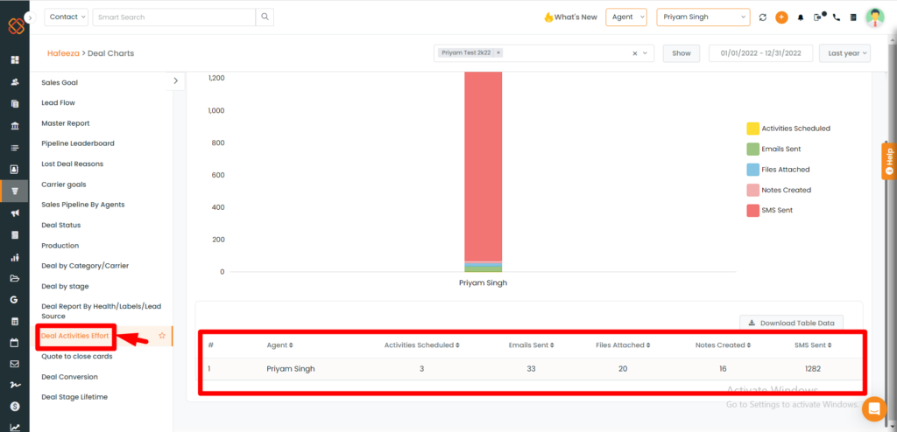
Task: Open the folder icon in sidebar
Action: pos(15,278)
